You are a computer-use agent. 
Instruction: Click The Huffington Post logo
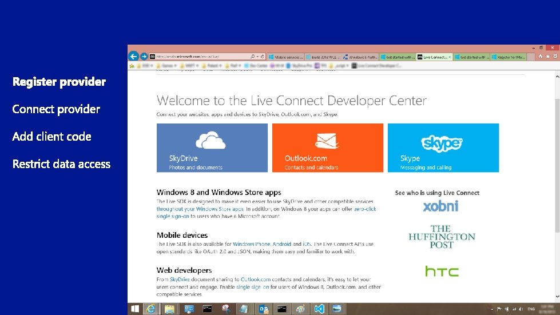pos(442,237)
